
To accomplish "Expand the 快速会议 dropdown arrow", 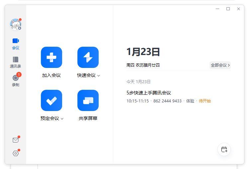I will point(99,76).
